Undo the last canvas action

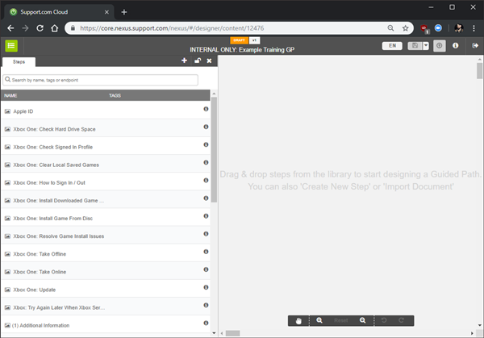pos(384,320)
